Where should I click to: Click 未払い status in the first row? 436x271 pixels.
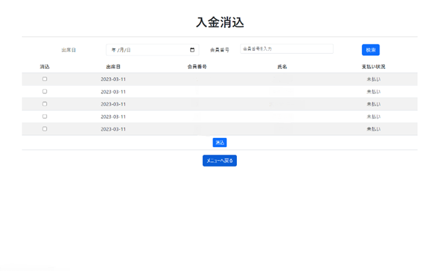pyautogui.click(x=373, y=79)
